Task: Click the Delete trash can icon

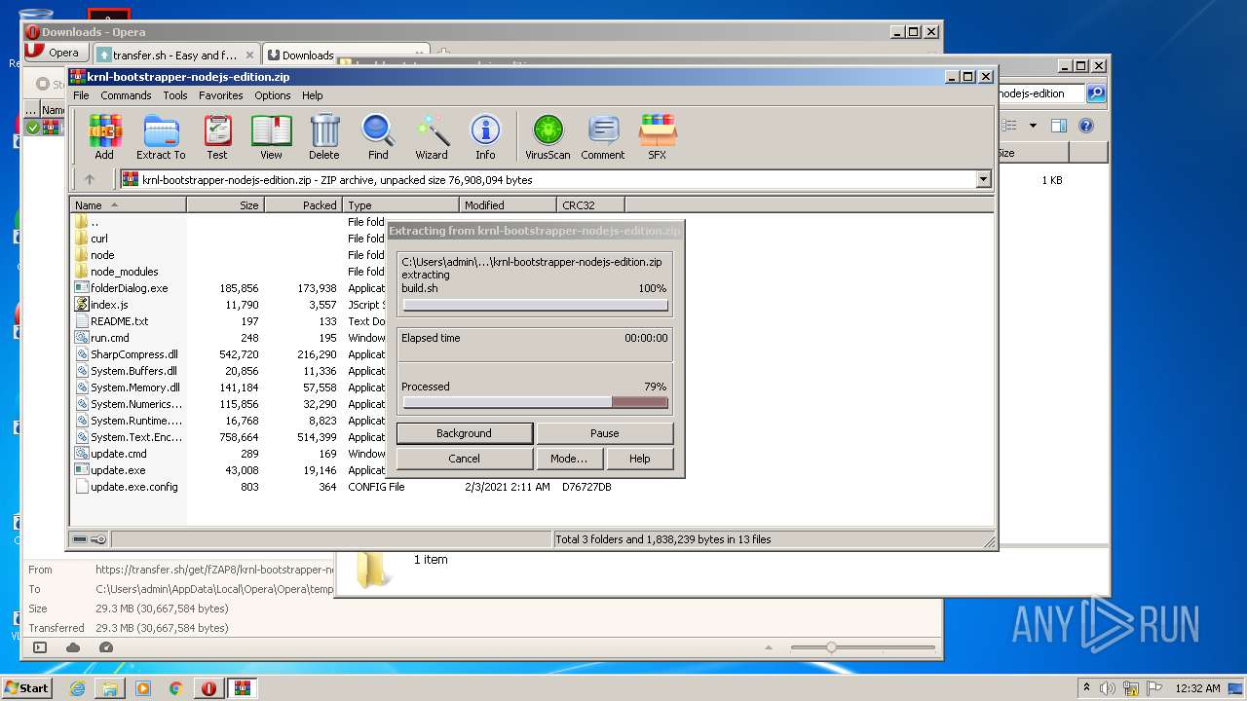Action: pyautogui.click(x=324, y=137)
